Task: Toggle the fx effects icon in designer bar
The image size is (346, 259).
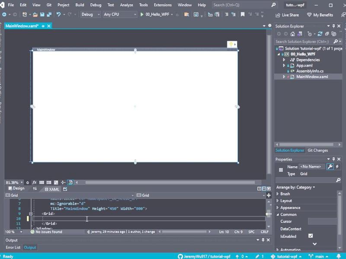Action: (x=35, y=182)
